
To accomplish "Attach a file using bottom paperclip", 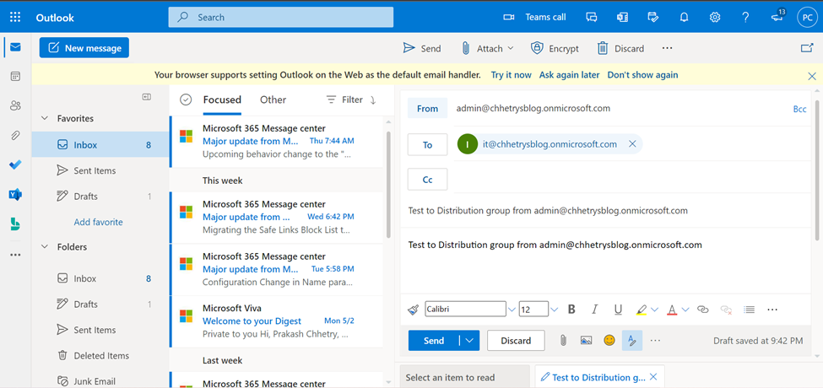I will [x=563, y=340].
